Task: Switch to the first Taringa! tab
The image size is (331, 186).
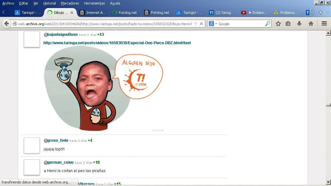Action: (x=28, y=13)
